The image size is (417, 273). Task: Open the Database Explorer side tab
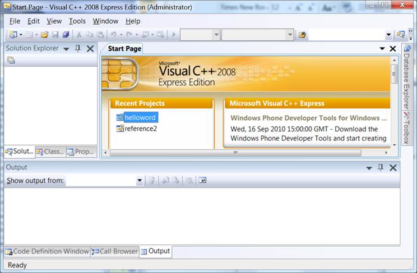[407, 77]
